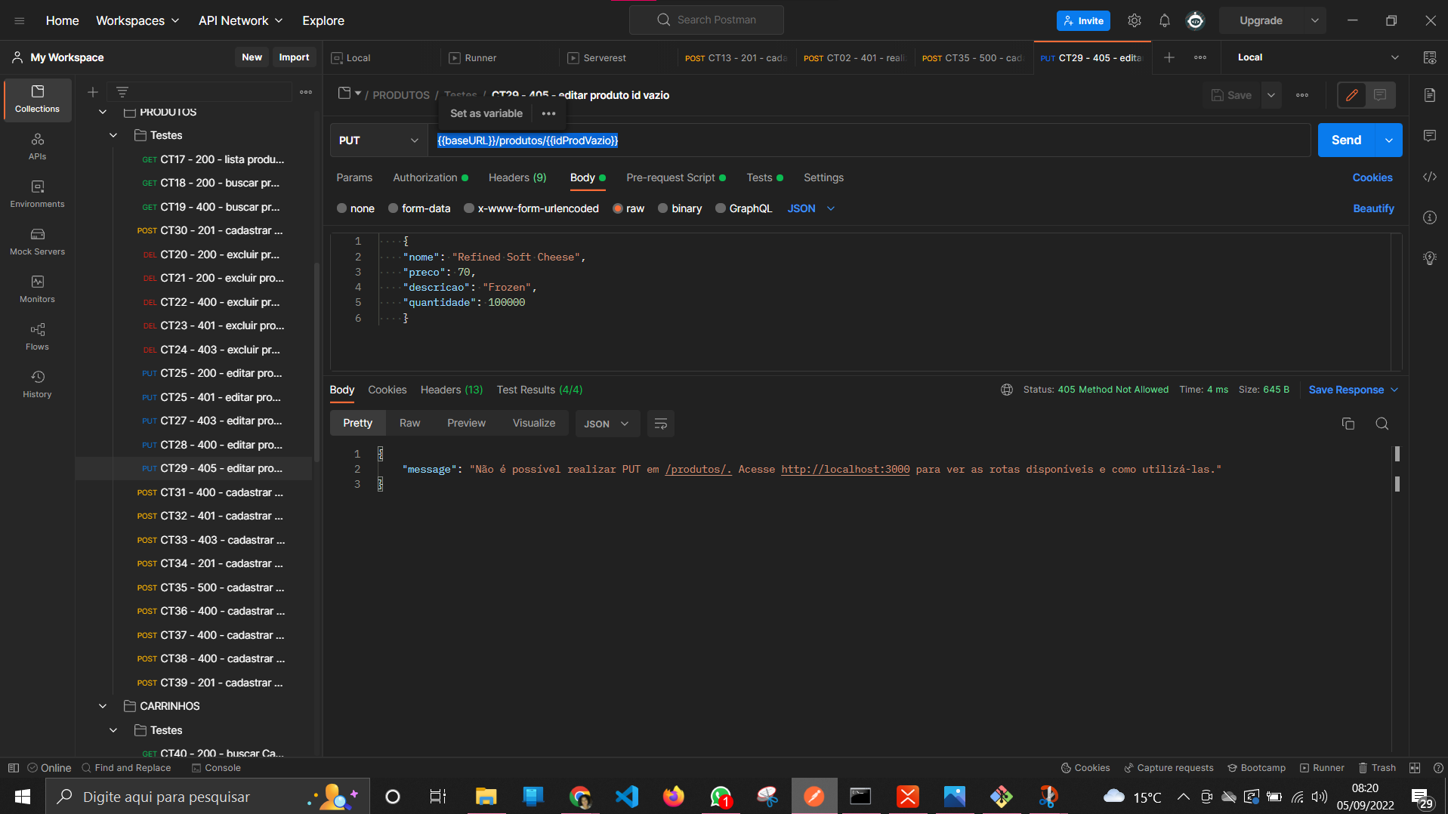This screenshot has width=1448, height=814.
Task: Open the Flows sidebar panel
Action: click(x=37, y=337)
